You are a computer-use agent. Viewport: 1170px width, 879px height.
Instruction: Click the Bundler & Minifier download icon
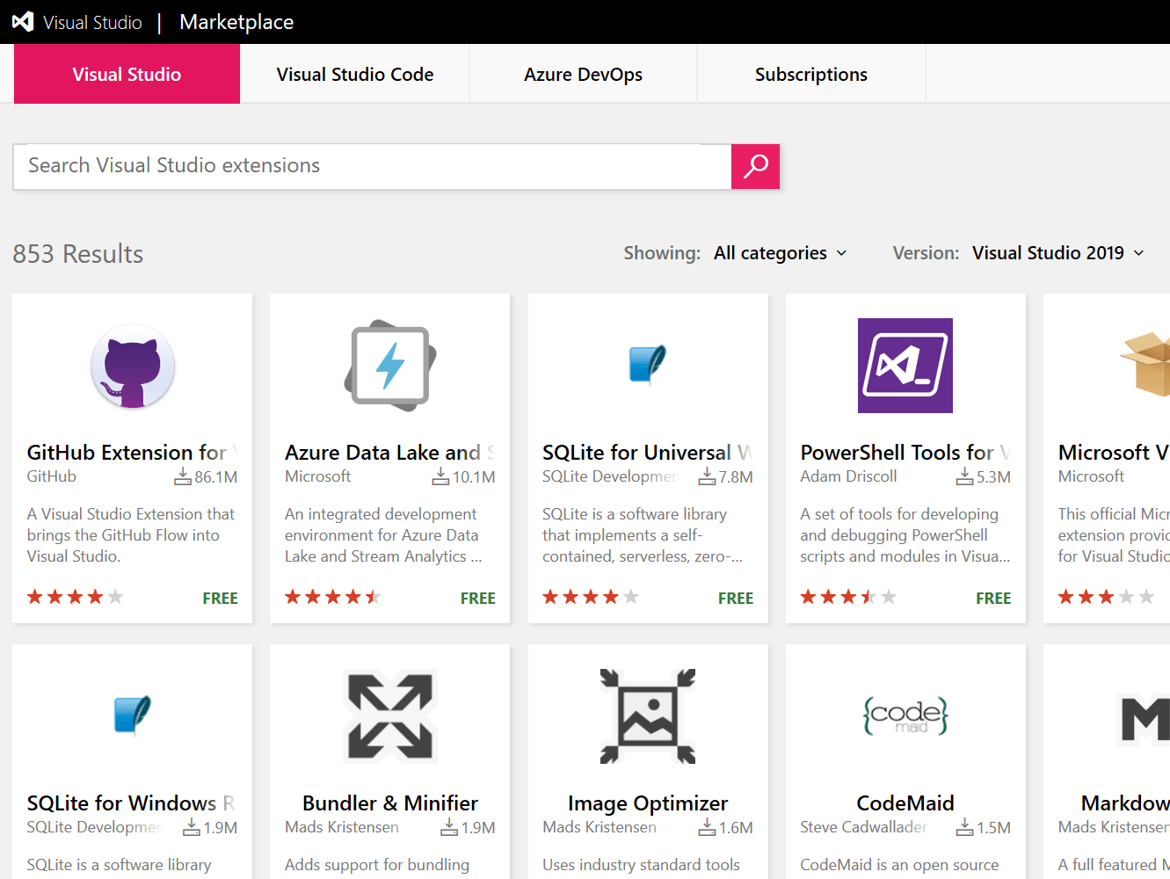pyautogui.click(x=449, y=827)
